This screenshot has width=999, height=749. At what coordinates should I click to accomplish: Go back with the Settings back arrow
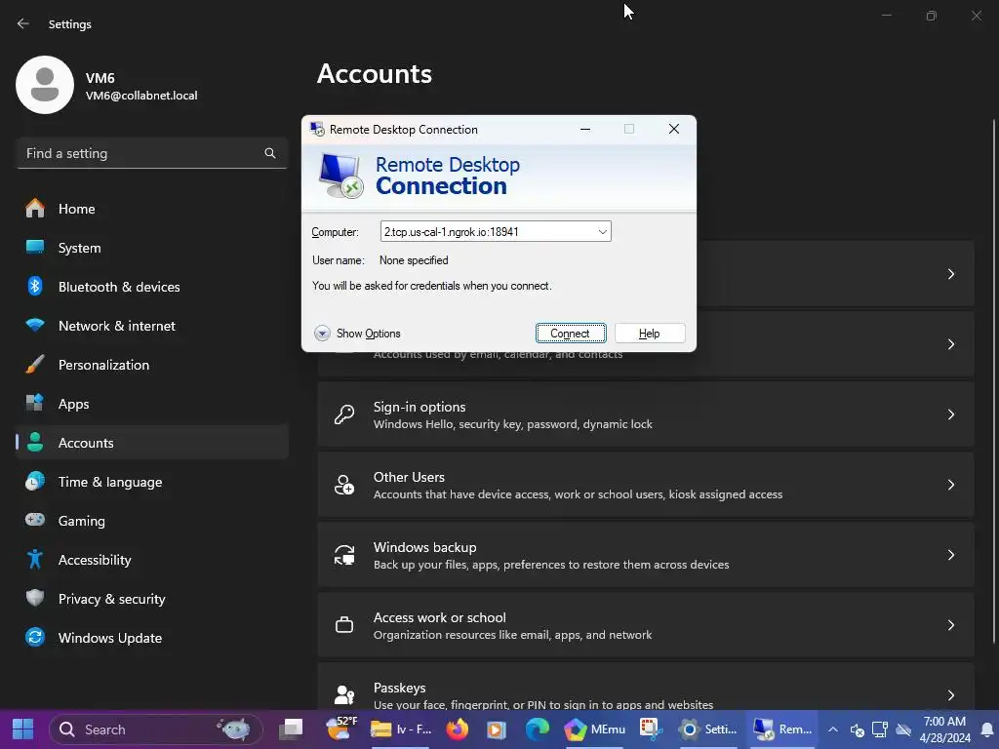coord(23,23)
